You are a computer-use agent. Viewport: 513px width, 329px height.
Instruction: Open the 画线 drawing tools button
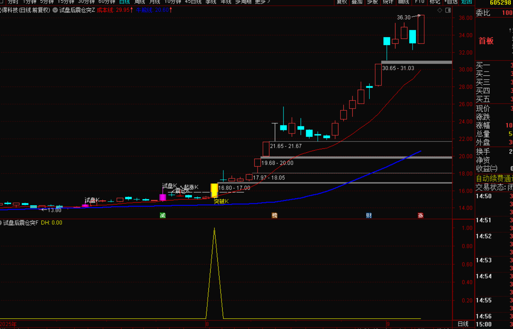pos(404,2)
